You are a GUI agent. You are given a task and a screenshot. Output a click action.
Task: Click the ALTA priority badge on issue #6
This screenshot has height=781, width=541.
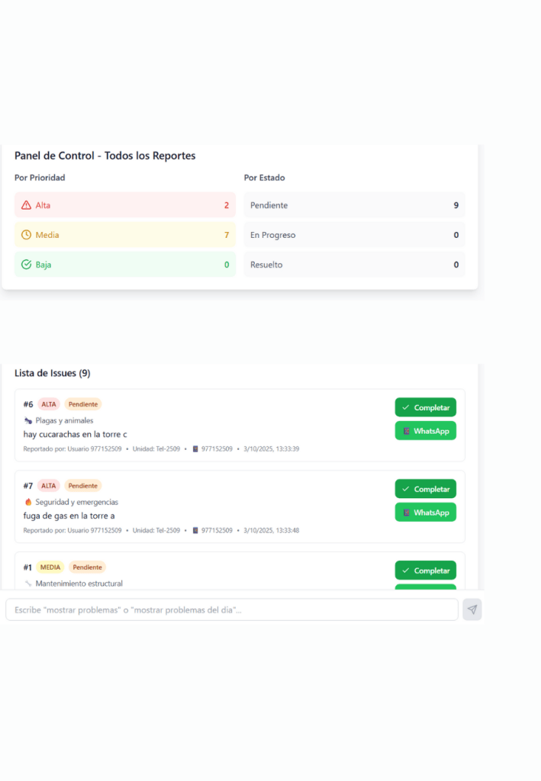(x=49, y=404)
